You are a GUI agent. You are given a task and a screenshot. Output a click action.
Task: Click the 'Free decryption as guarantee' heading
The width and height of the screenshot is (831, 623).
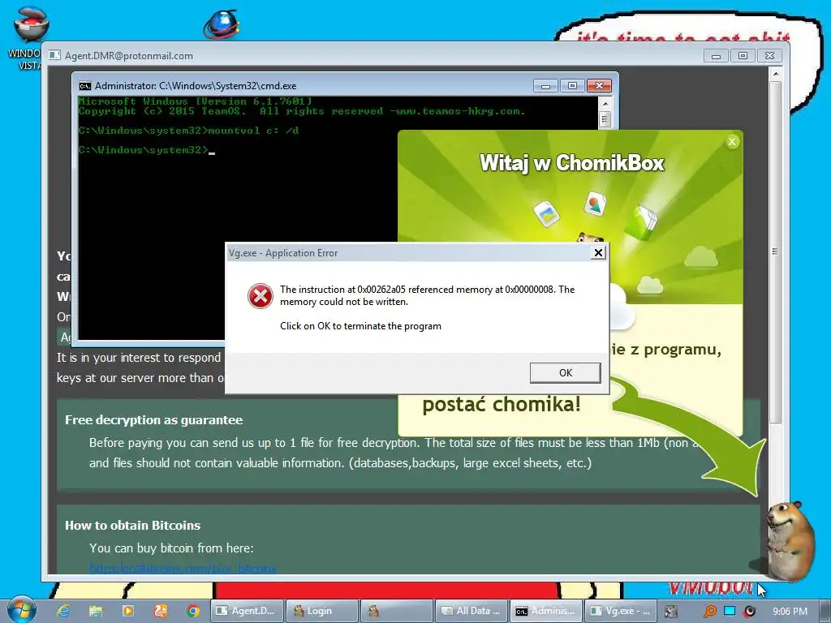[153, 419]
